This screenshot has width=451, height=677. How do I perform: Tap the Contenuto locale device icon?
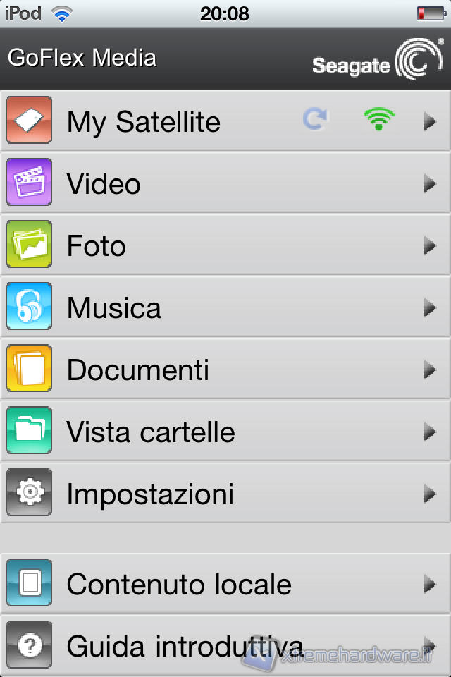coord(29,583)
